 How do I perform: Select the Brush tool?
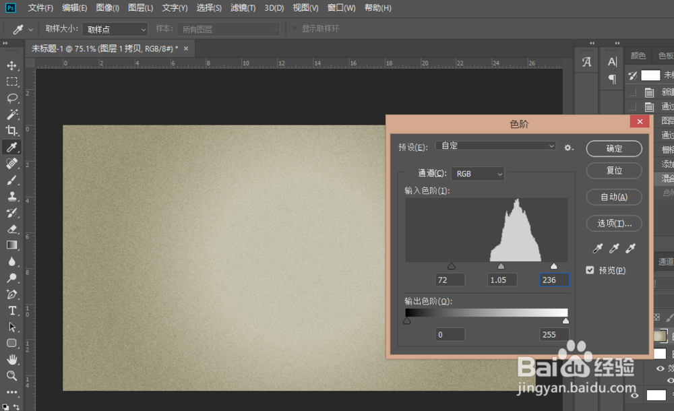(11, 180)
